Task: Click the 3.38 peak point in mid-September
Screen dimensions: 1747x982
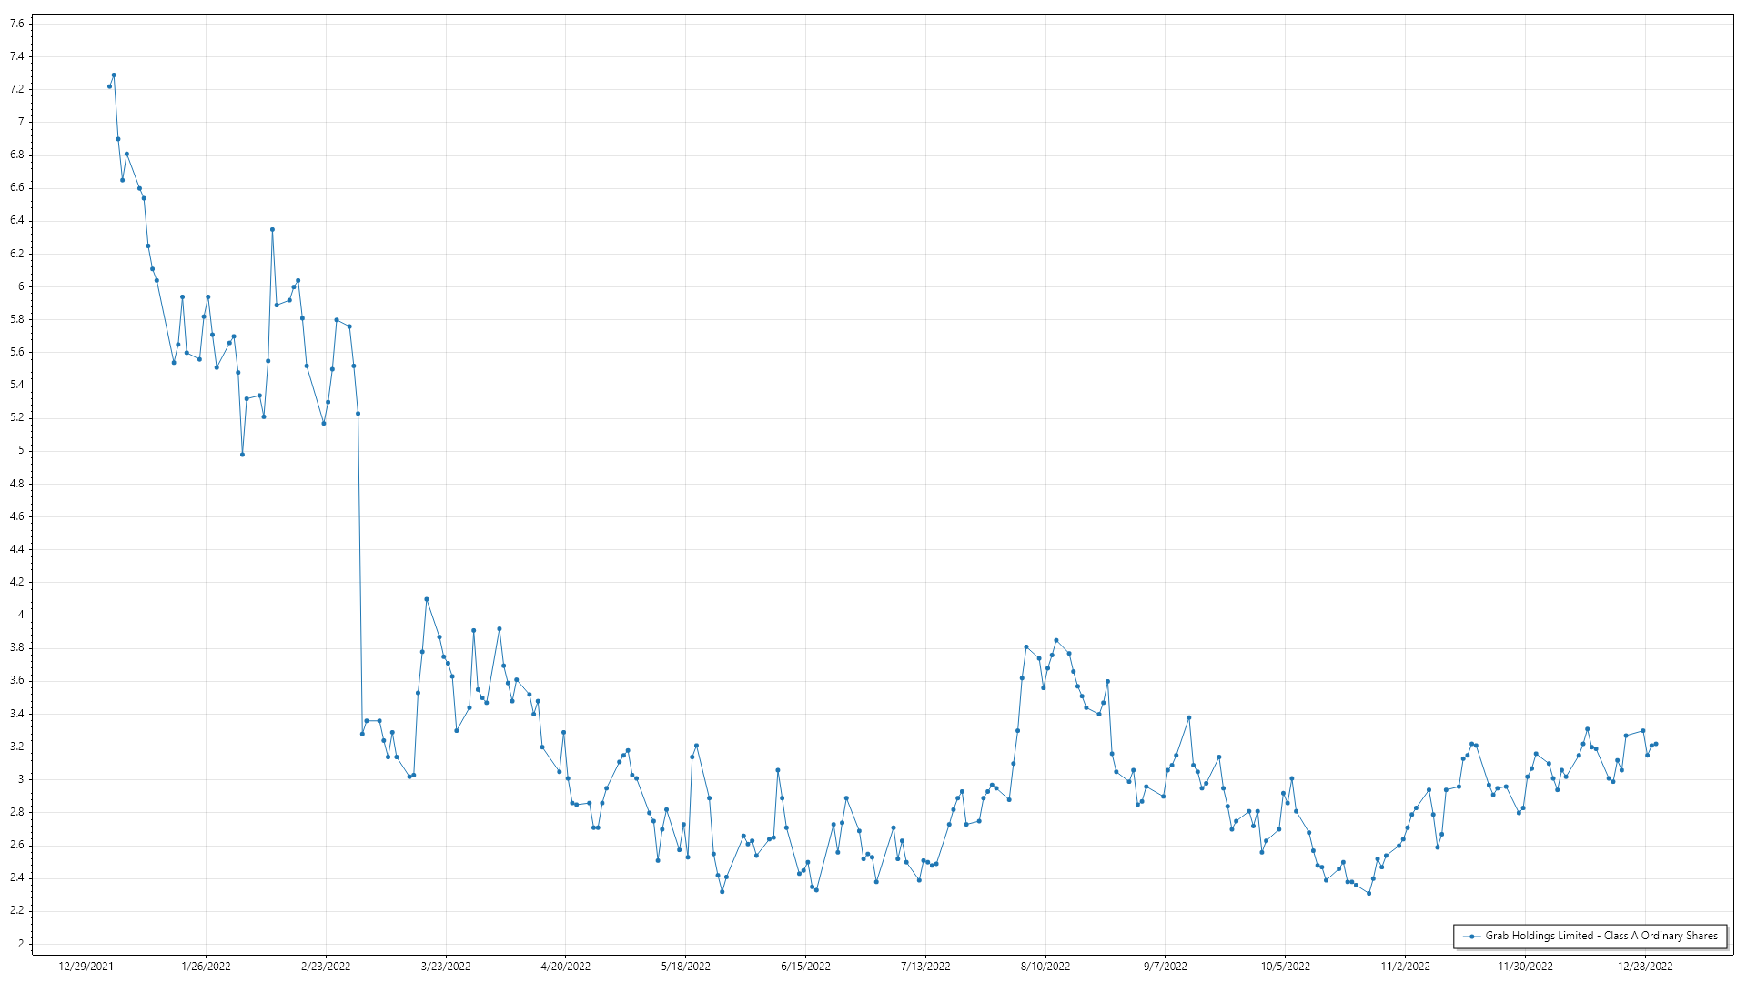Action: [1189, 717]
